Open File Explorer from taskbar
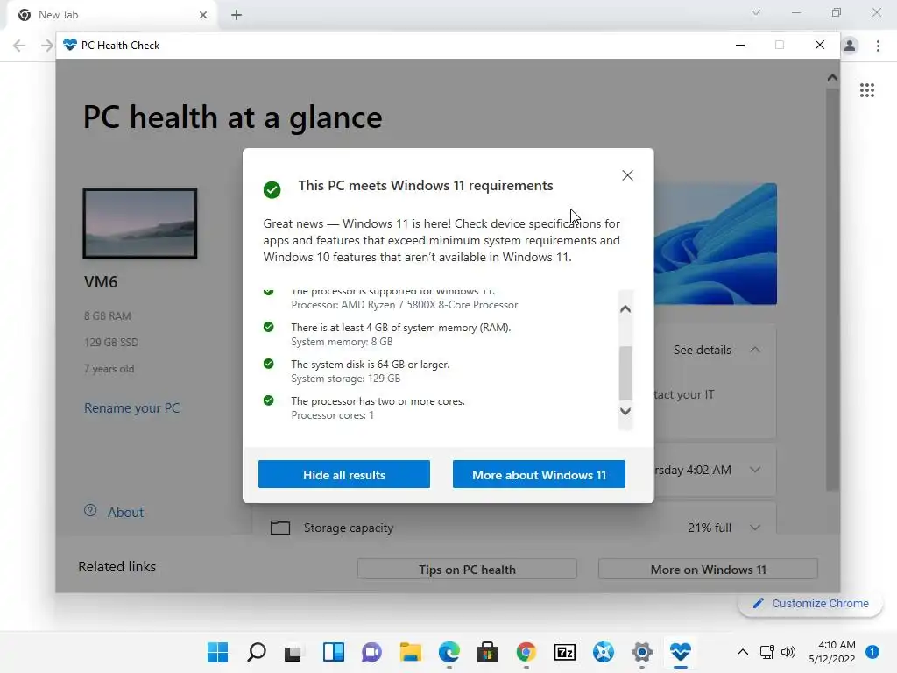 (x=410, y=652)
